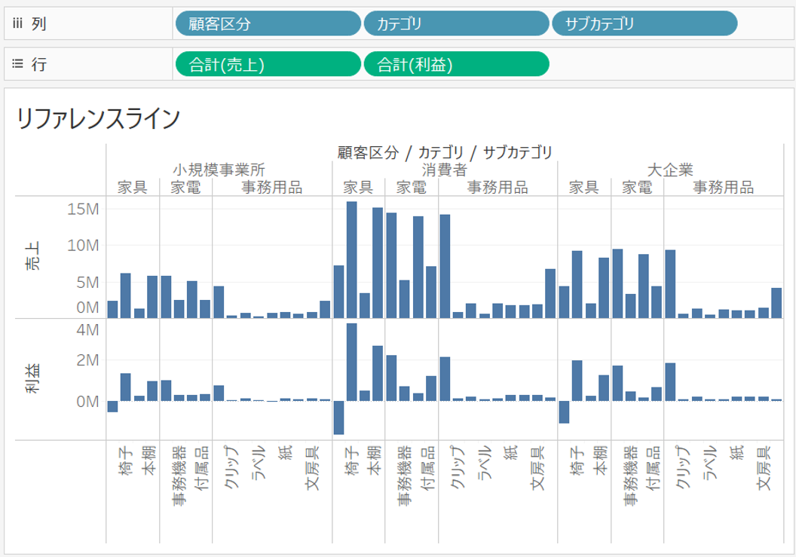Click the 椅子 label under 消費者
Image resolution: width=796 pixels, height=557 pixels.
(351, 460)
